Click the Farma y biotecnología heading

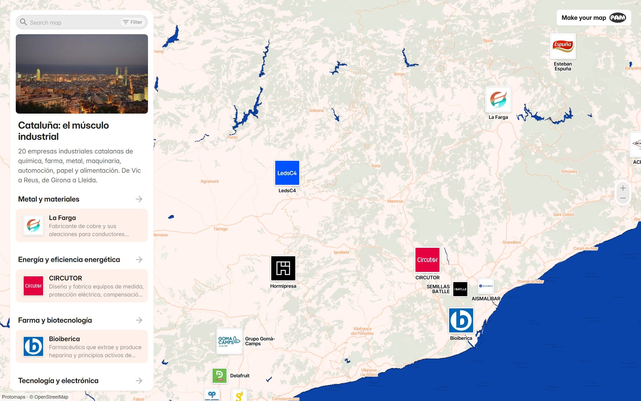(x=55, y=320)
